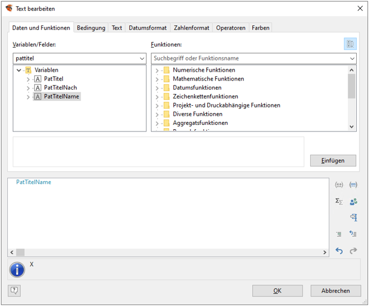Open the Farben tab
369x306 pixels.
pos(261,28)
